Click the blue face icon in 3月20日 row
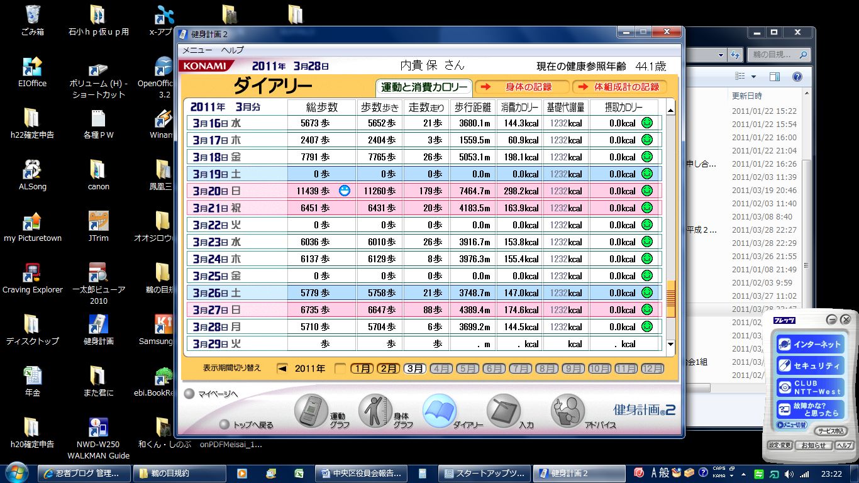 point(344,191)
